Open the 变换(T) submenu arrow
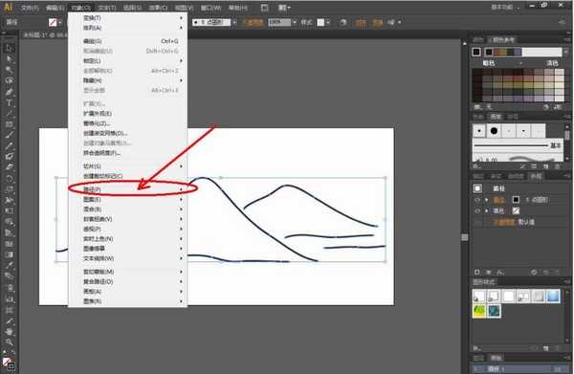This screenshot has width=574, height=374. [181, 17]
